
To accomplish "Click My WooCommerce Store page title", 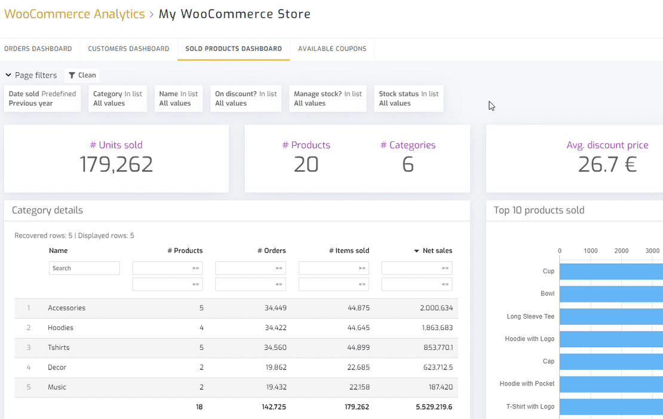I will 235,14.
